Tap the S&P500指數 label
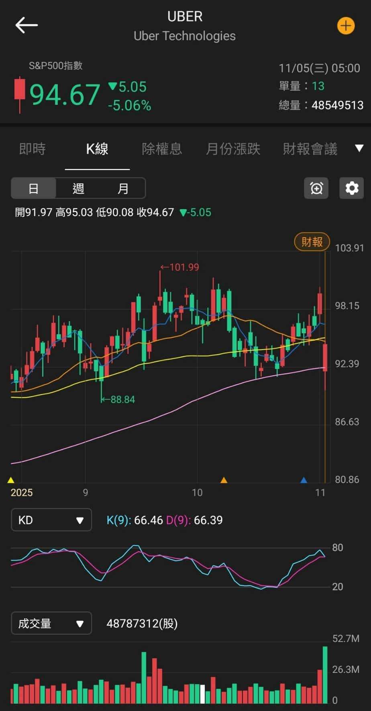Viewport: 371px width, 711px height. coord(55,65)
